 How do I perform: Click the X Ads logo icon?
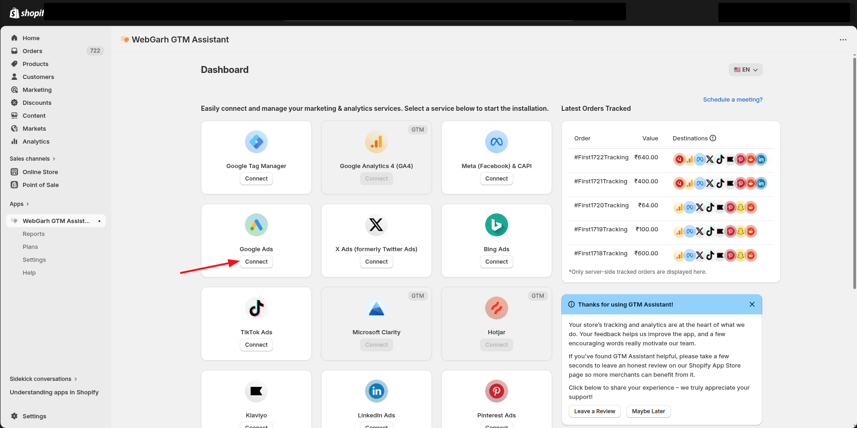pyautogui.click(x=377, y=225)
